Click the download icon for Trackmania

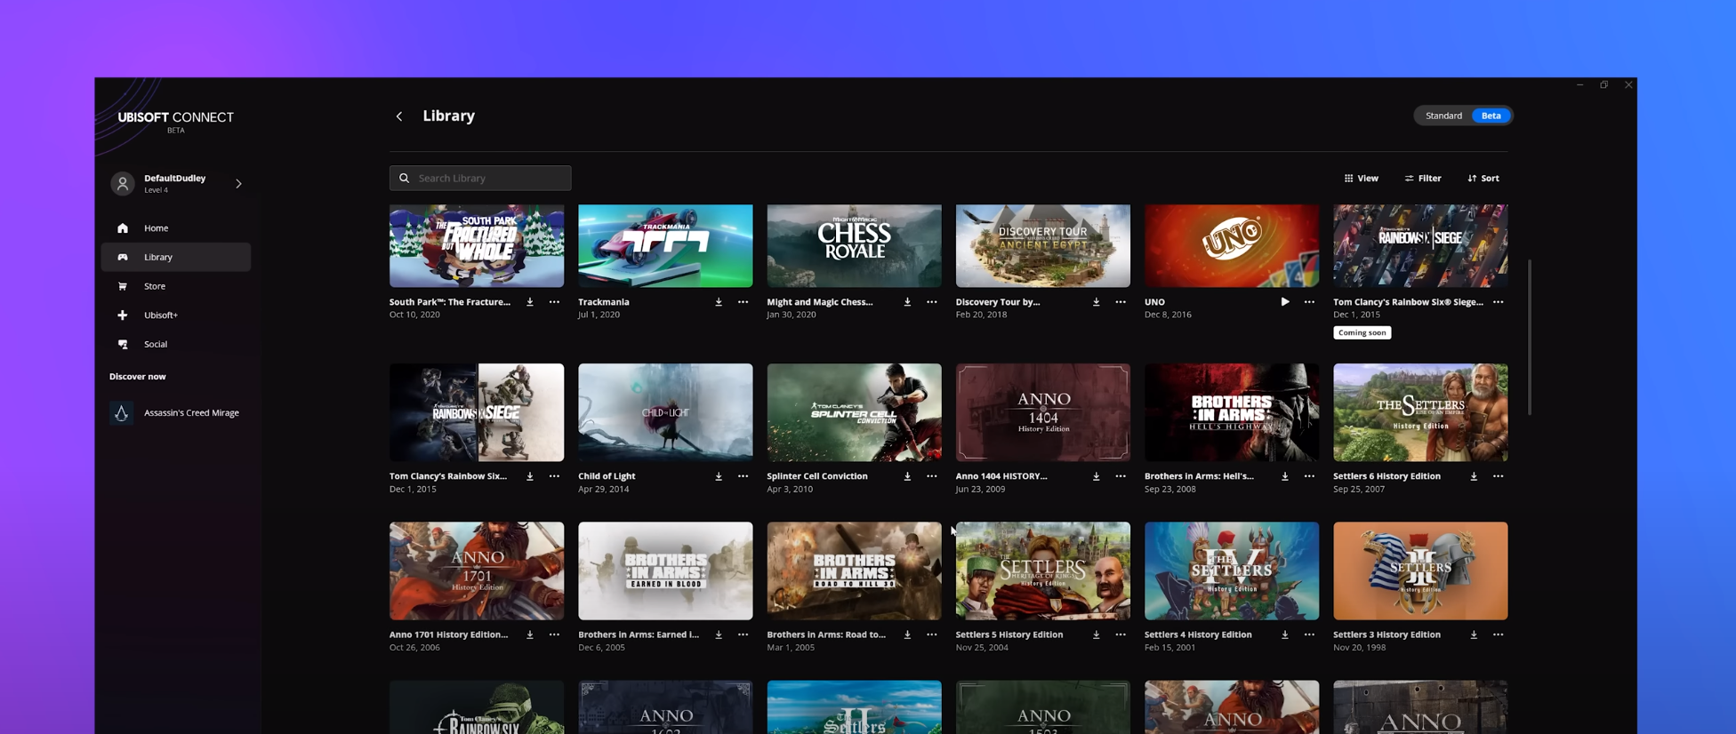click(x=719, y=302)
